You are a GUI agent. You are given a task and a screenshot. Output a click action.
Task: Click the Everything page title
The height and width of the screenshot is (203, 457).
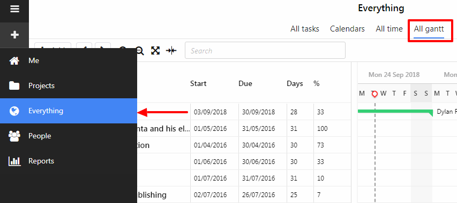[381, 8]
